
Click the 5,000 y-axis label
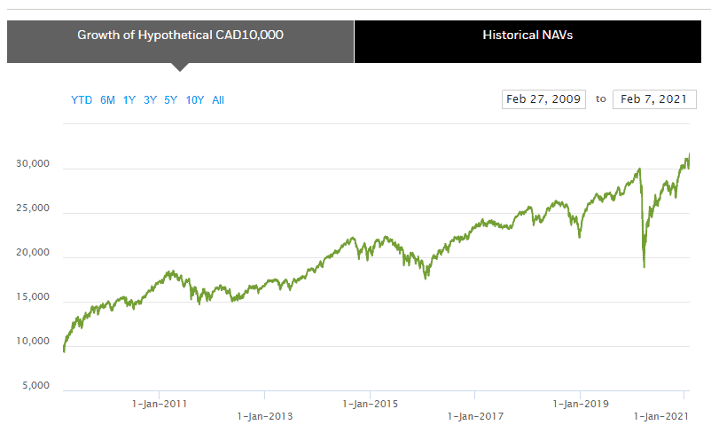point(35,386)
